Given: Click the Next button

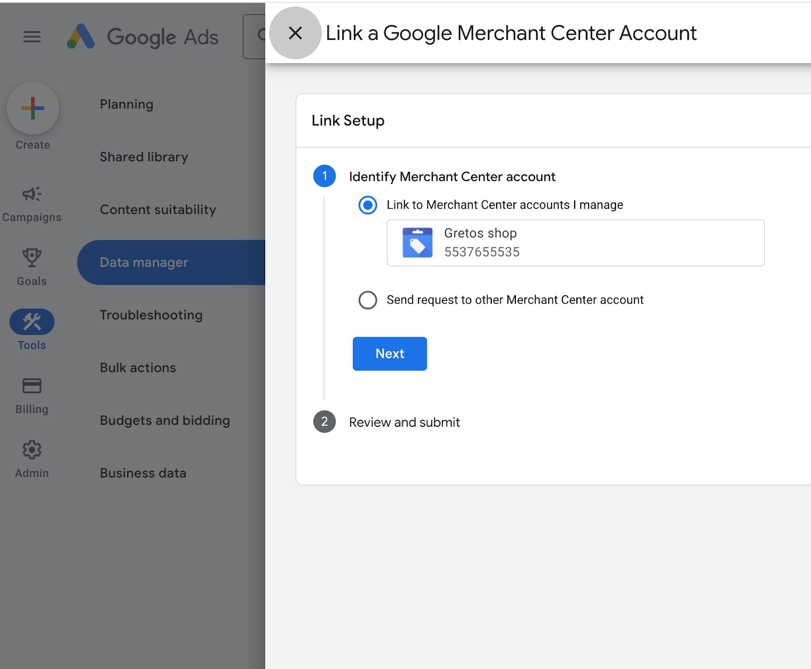Looking at the screenshot, I should coord(389,354).
